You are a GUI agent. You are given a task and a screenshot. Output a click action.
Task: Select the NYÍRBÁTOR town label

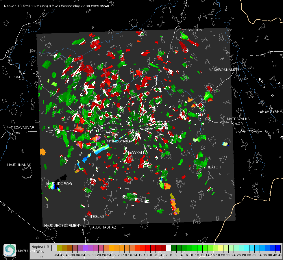[x=211, y=167]
